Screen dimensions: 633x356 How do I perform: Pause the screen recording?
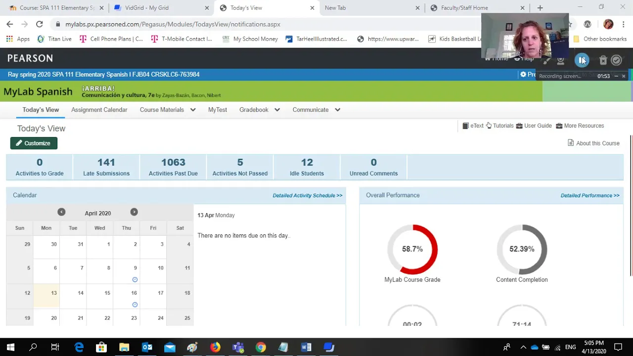coord(582,60)
